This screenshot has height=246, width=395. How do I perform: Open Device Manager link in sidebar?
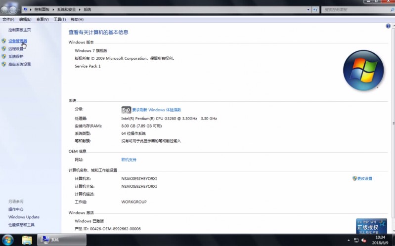pos(18,41)
